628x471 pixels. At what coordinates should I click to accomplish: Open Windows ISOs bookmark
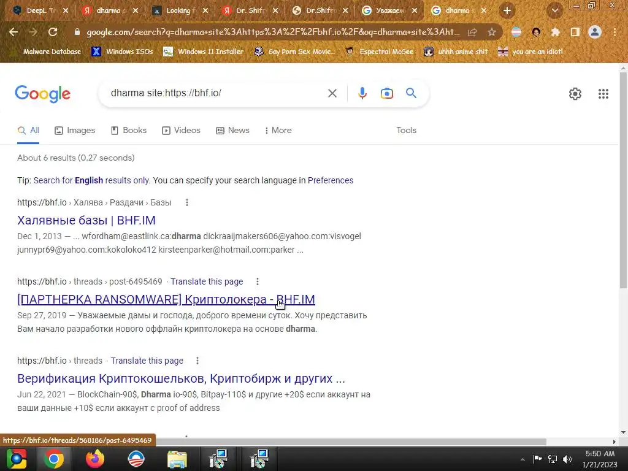pos(123,52)
